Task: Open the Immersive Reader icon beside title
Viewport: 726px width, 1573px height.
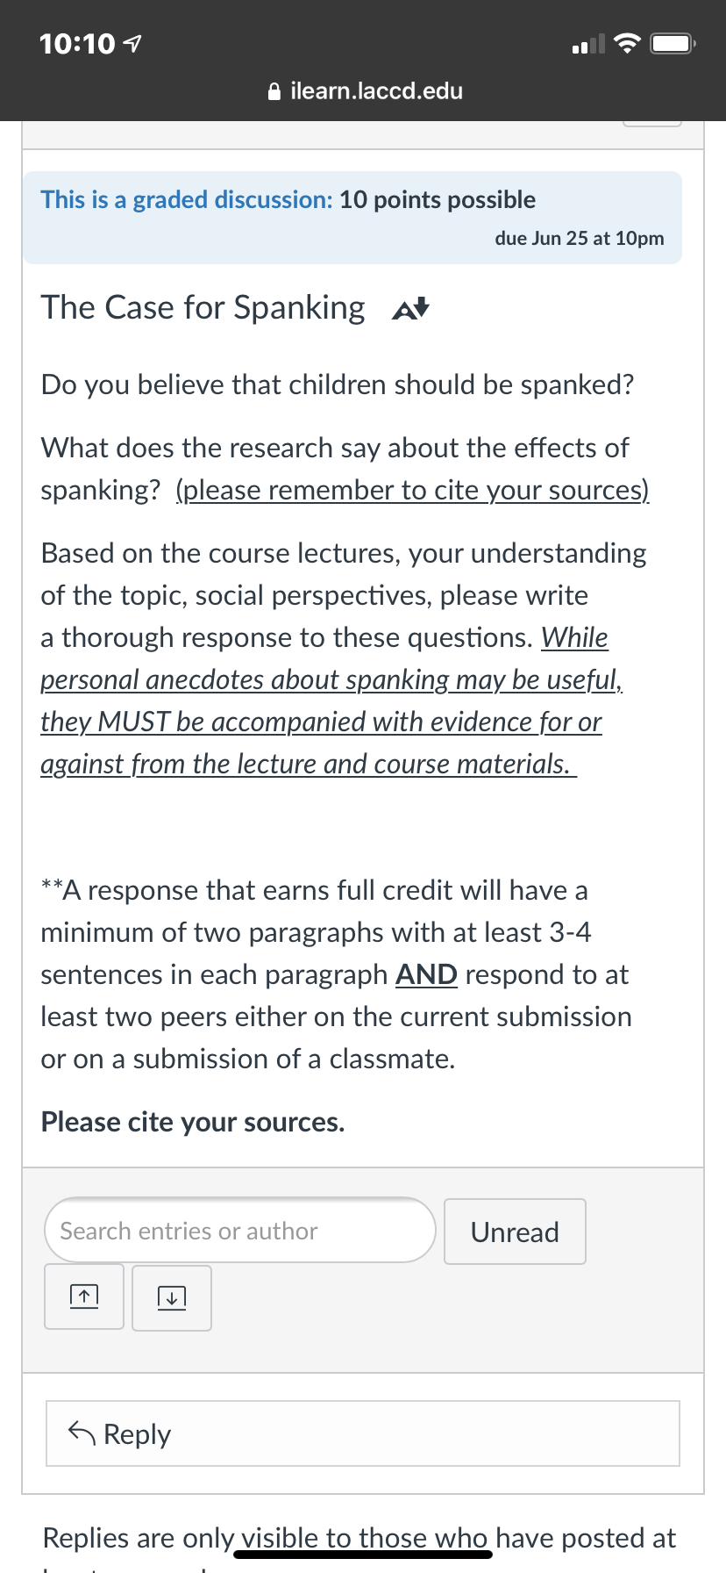Action: coord(410,309)
